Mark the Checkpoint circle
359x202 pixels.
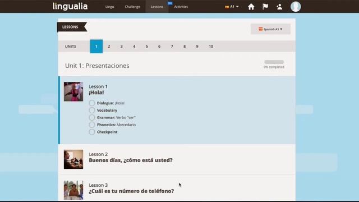coord(92,132)
